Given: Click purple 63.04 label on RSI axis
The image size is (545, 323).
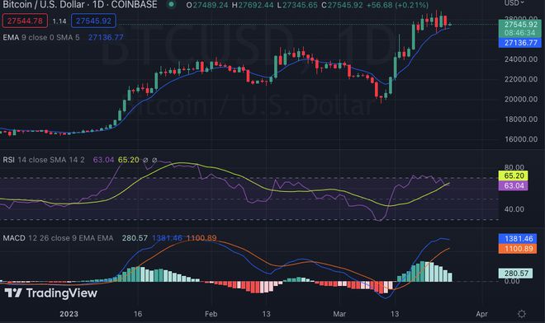Looking at the screenshot, I should click(514, 185).
